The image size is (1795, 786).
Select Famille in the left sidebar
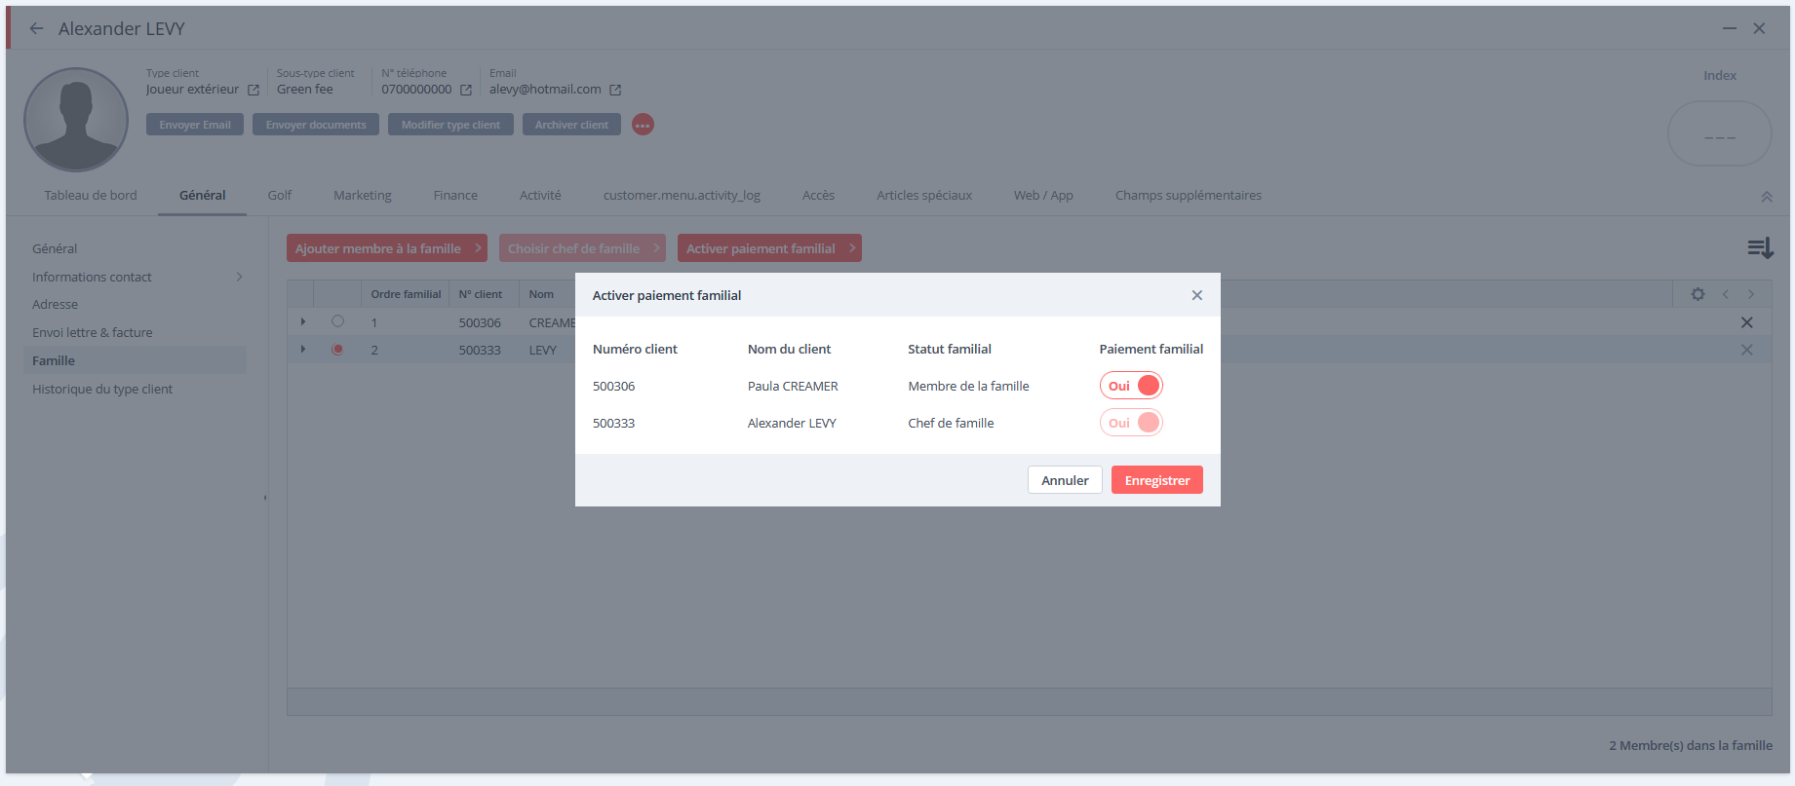point(135,360)
